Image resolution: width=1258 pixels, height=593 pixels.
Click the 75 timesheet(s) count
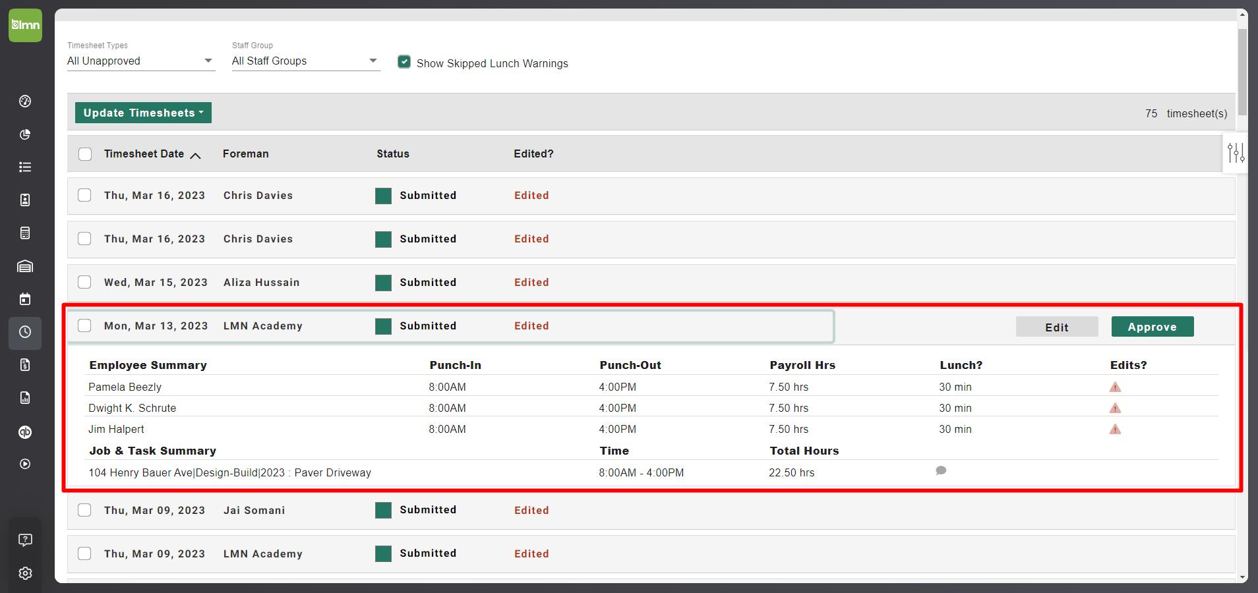[x=1186, y=113]
